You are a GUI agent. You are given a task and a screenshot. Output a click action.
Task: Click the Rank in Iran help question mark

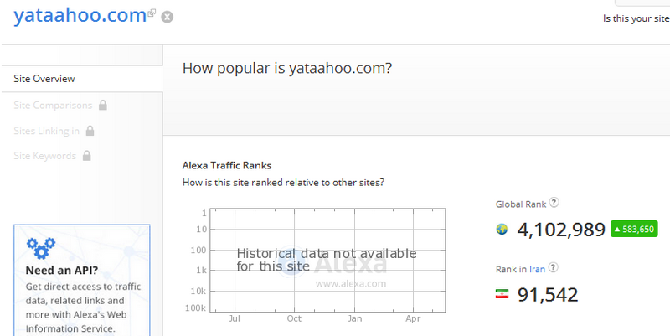(x=553, y=267)
